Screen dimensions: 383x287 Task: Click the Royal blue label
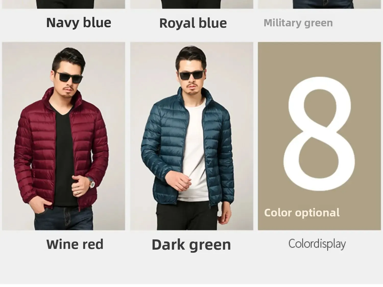pyautogui.click(x=193, y=23)
